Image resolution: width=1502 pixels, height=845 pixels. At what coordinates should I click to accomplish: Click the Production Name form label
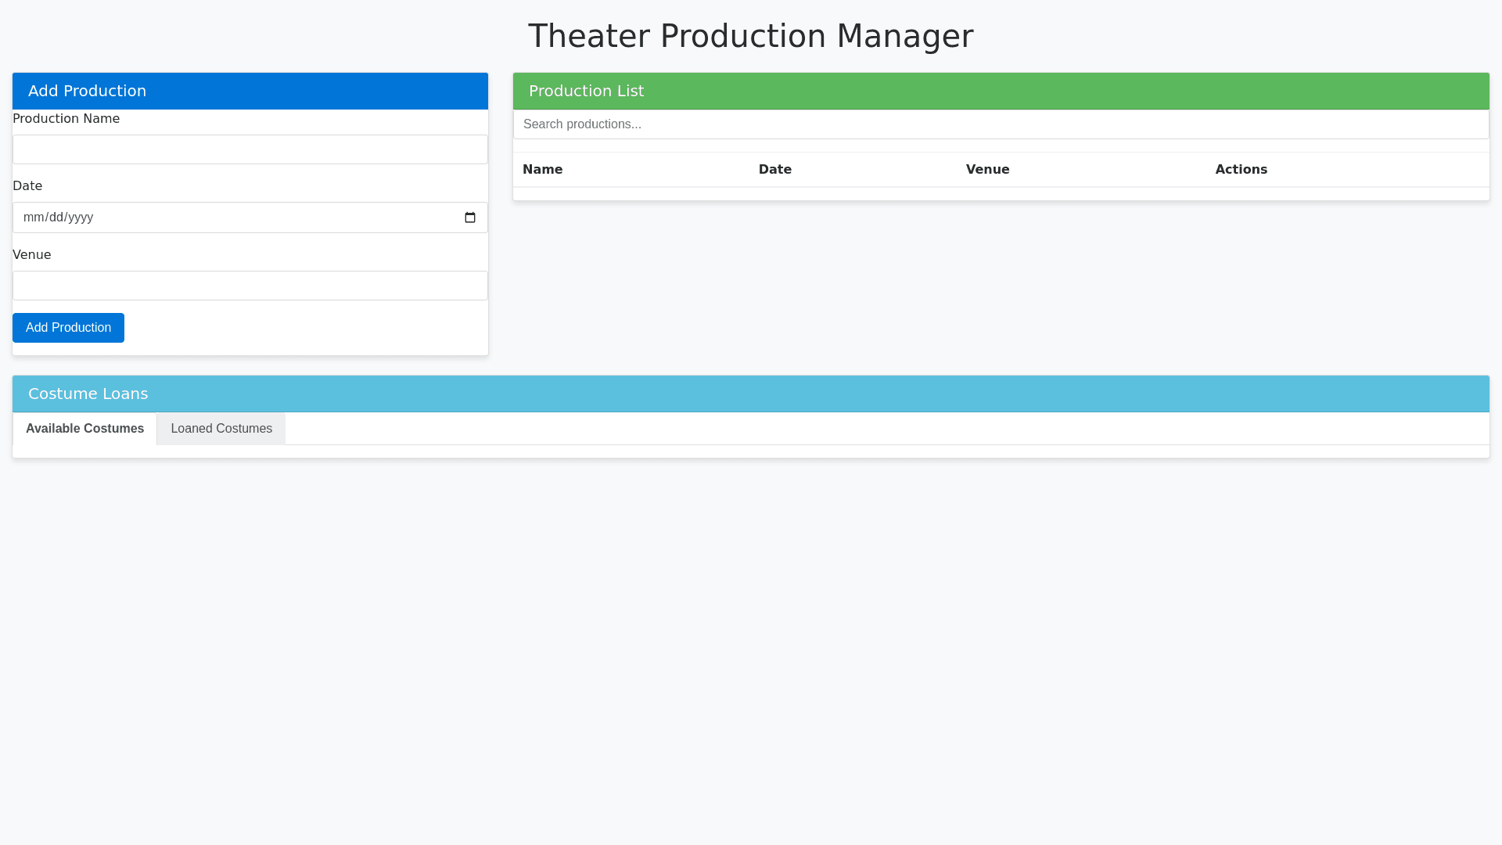point(66,119)
